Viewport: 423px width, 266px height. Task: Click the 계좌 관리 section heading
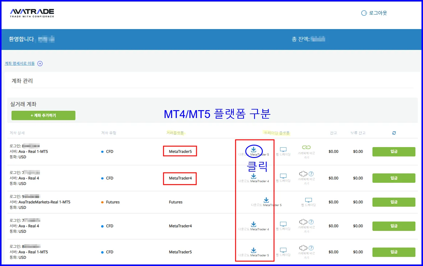tap(22, 81)
